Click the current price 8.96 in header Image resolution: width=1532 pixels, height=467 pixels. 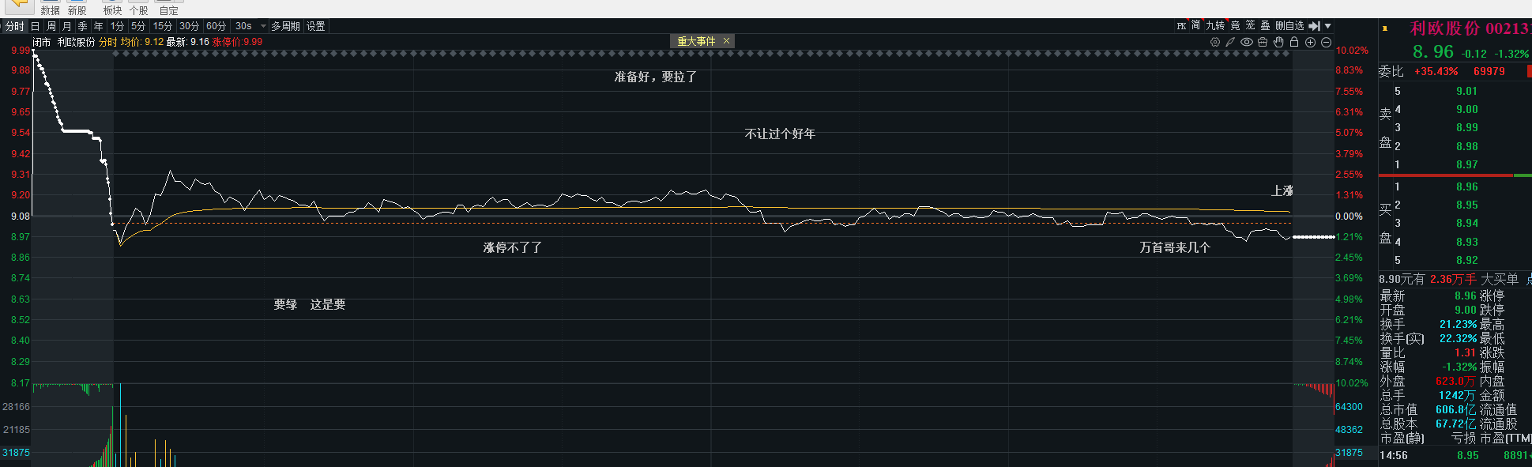click(x=1432, y=52)
